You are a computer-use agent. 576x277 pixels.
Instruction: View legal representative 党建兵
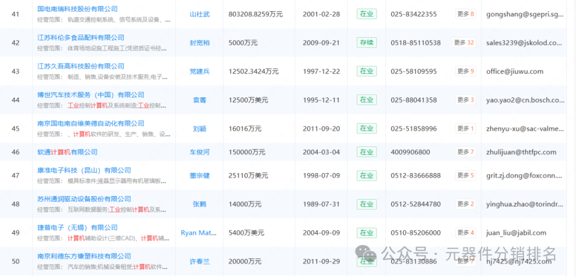click(x=199, y=71)
